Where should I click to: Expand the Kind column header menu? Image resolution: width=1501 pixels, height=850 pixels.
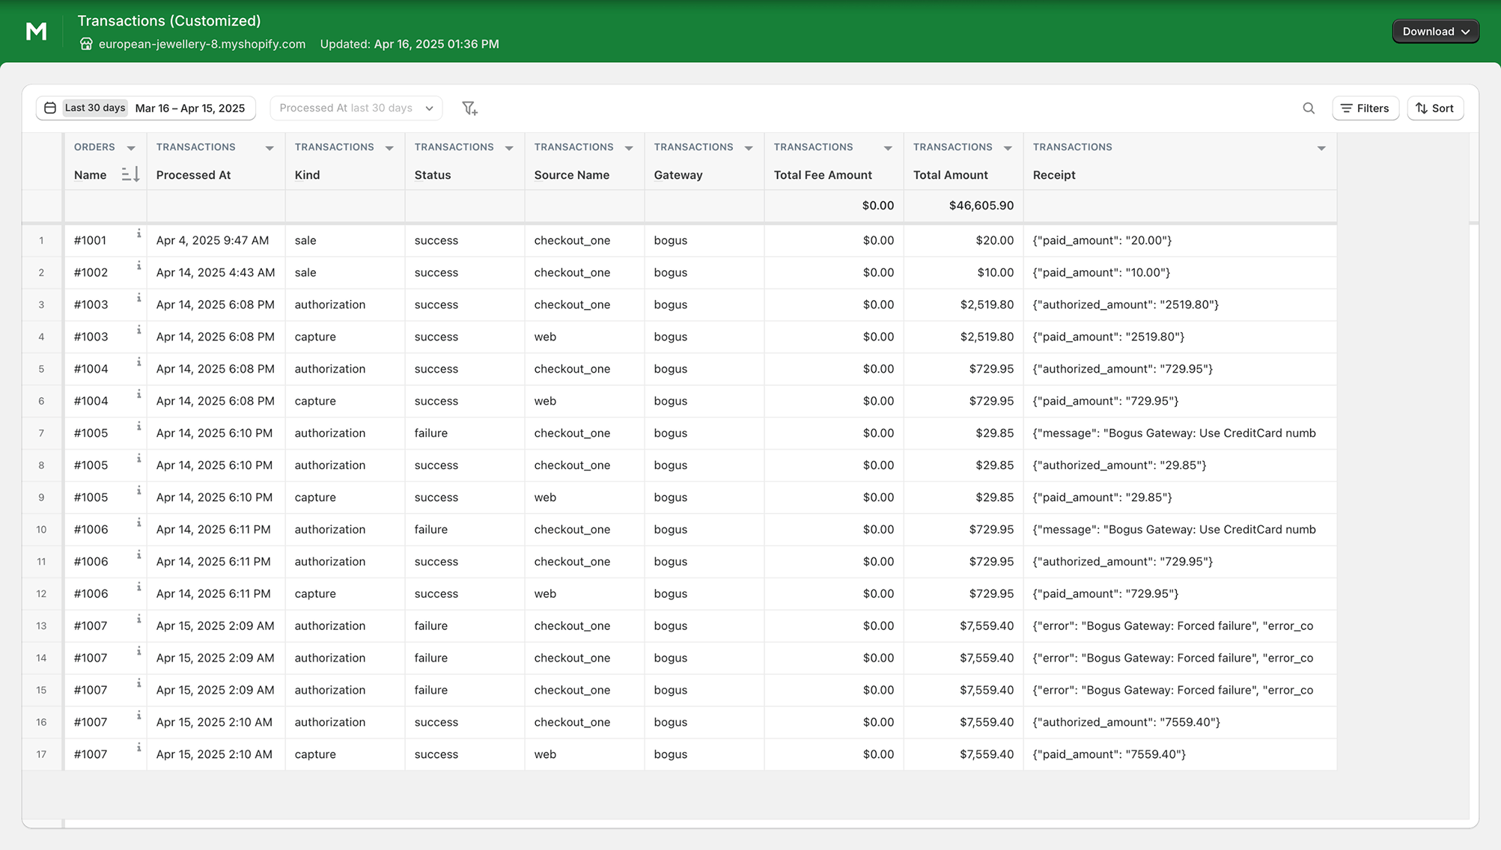pyautogui.click(x=389, y=147)
